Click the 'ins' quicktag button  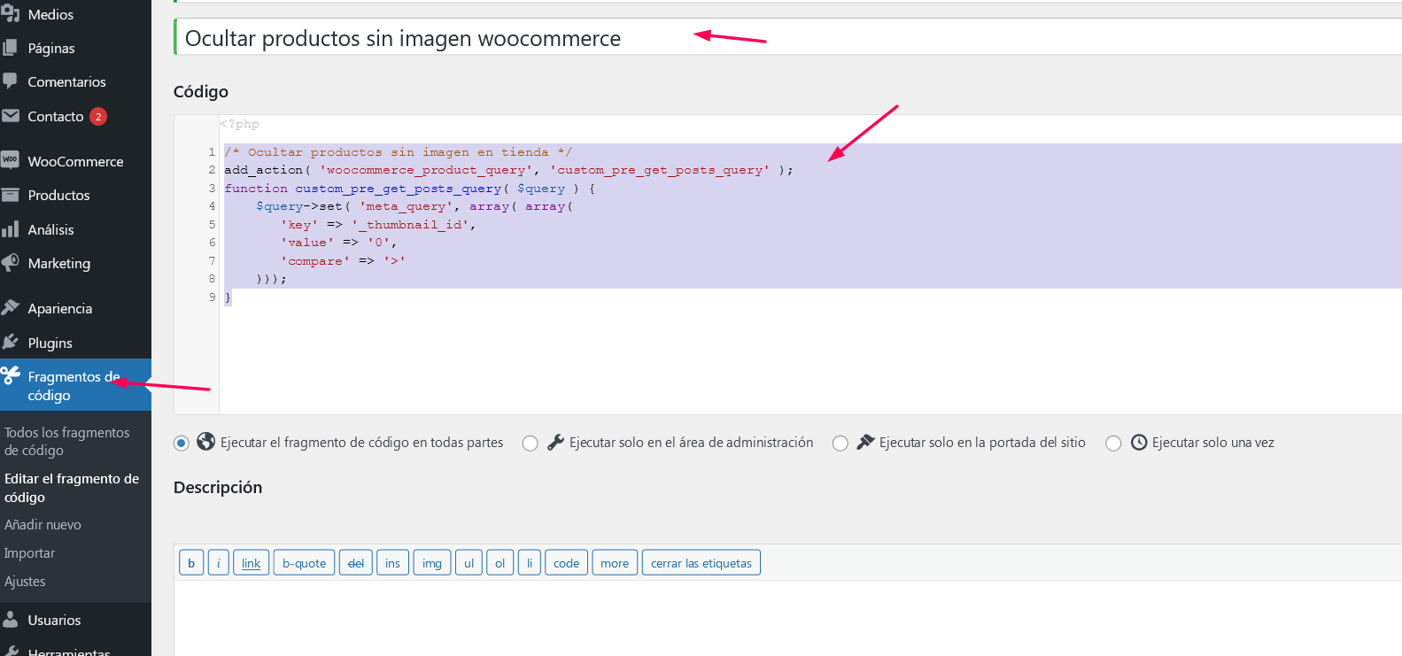pyautogui.click(x=392, y=562)
